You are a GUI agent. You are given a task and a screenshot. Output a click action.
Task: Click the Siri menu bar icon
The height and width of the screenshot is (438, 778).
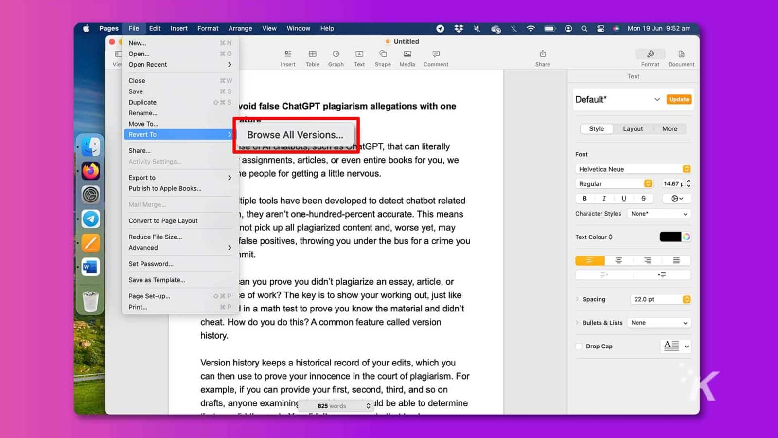coord(616,29)
